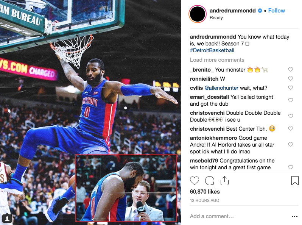Follow andredrummondd
The height and width of the screenshot is (225, 302).
(x=276, y=11)
